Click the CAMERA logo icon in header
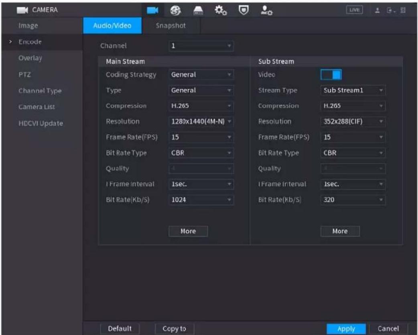This screenshot has height=335, width=418. pyautogui.click(x=22, y=10)
